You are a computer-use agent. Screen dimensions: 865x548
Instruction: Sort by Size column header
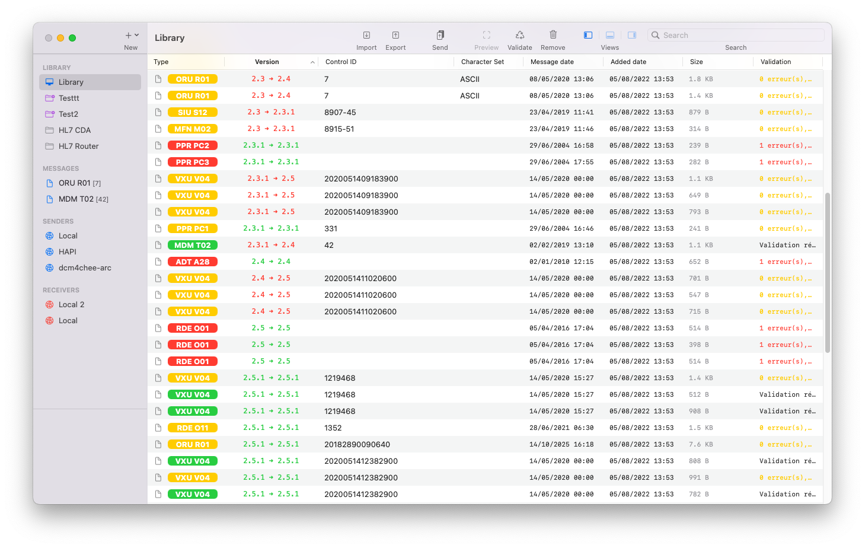[697, 62]
